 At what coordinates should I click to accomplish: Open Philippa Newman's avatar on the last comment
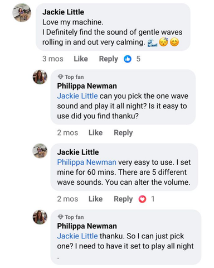pyautogui.click(x=40, y=217)
